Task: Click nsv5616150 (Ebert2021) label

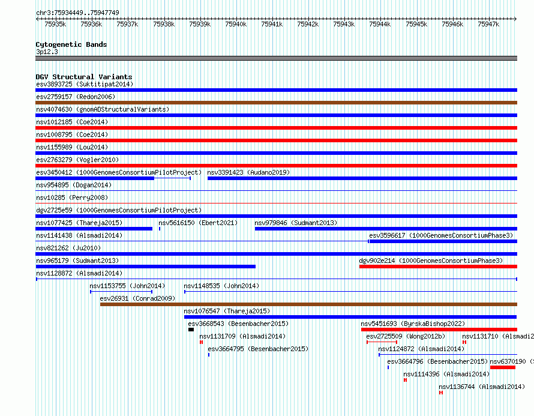Action: point(198,223)
